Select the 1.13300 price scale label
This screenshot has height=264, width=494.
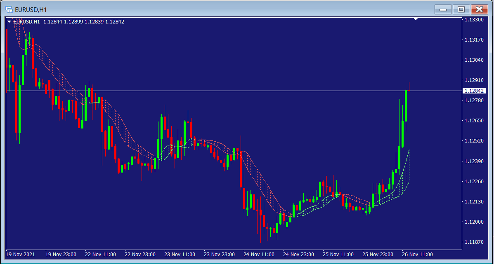[474, 20]
